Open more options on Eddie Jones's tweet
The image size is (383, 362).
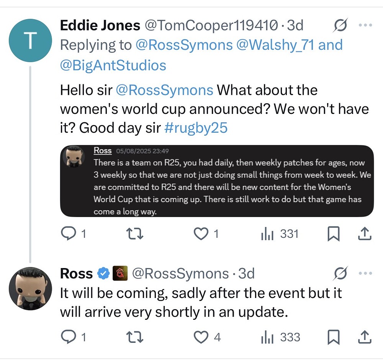(x=365, y=26)
